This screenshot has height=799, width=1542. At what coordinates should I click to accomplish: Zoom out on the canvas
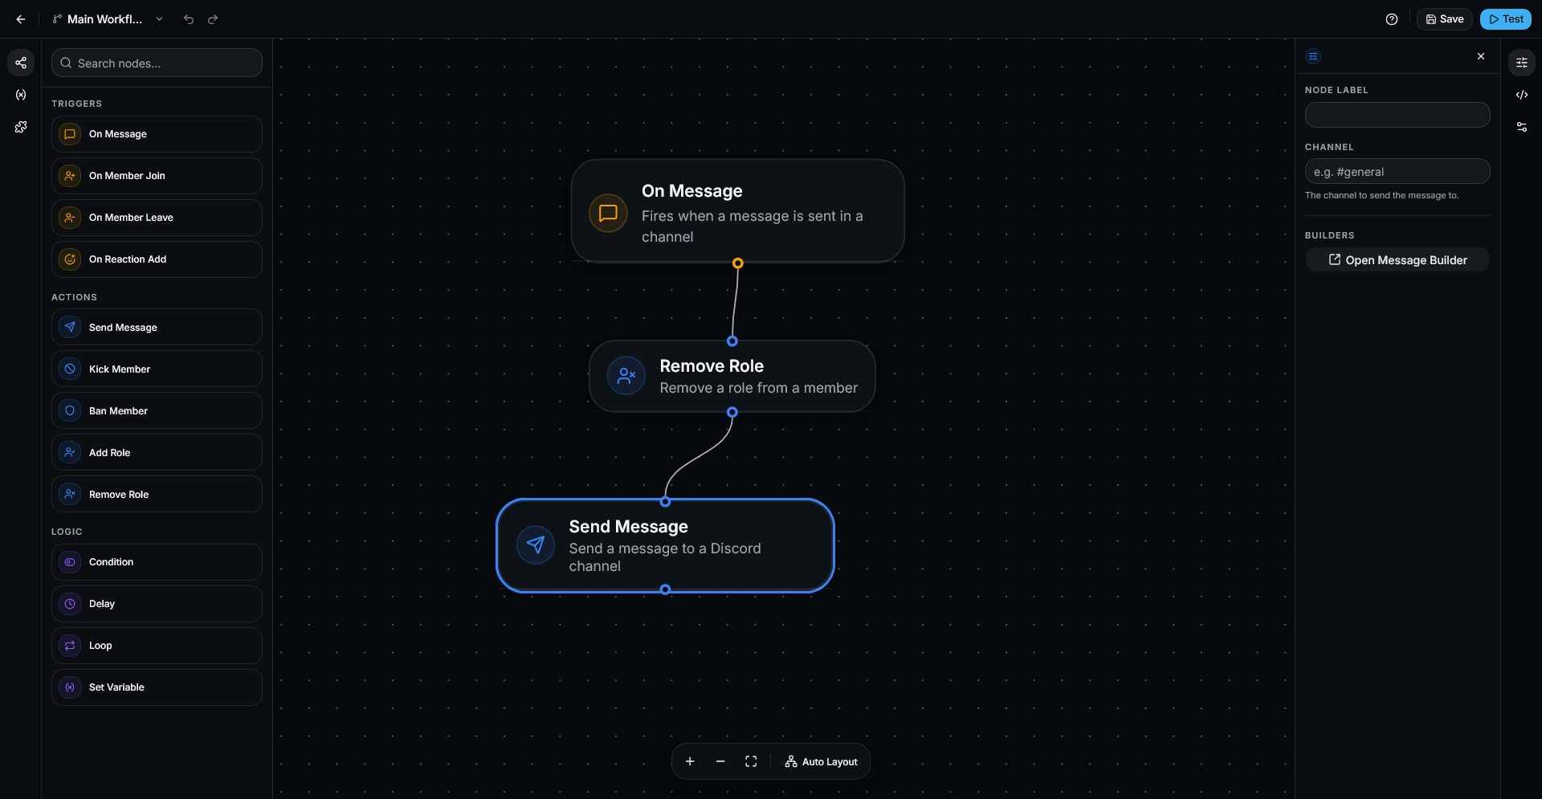pos(720,761)
